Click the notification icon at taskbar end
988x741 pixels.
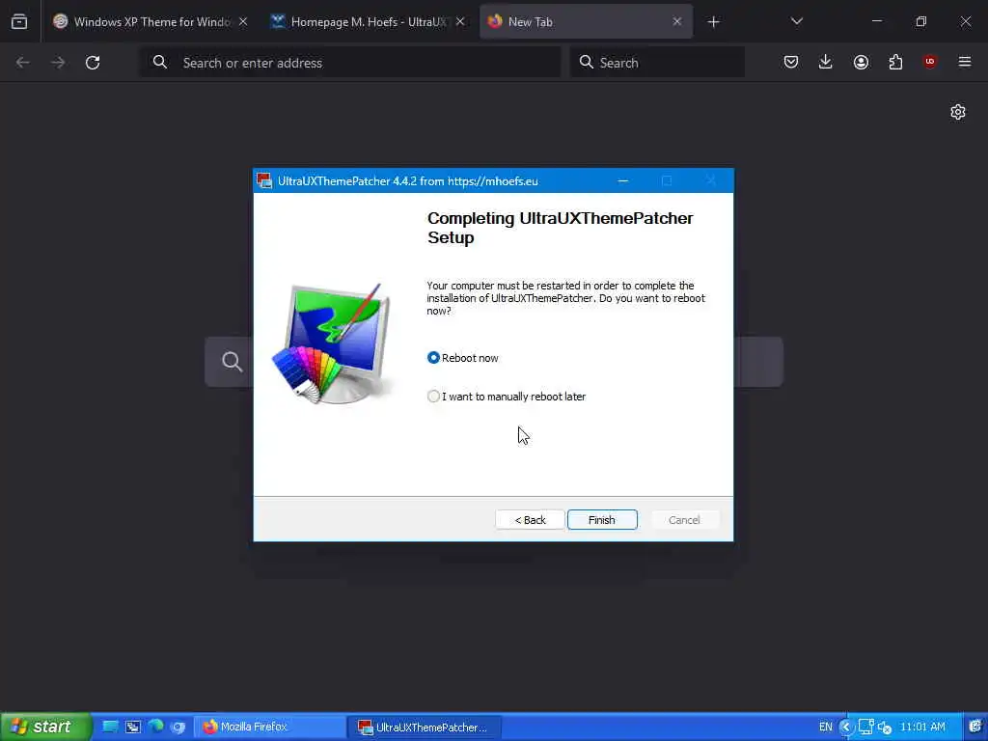tap(975, 727)
